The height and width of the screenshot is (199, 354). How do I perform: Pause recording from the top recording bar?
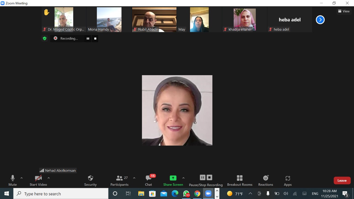point(88,38)
